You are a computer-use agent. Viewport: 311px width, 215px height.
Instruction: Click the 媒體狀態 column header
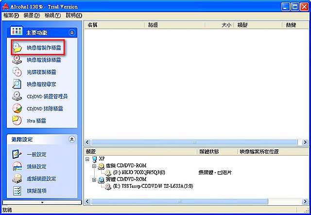(x=217, y=152)
